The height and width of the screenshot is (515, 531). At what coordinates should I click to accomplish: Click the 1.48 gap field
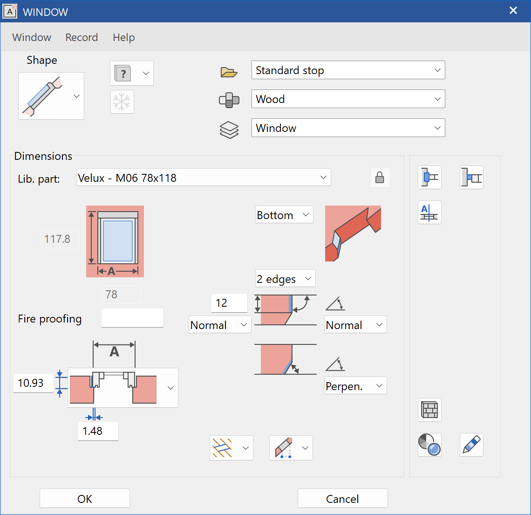point(98,431)
